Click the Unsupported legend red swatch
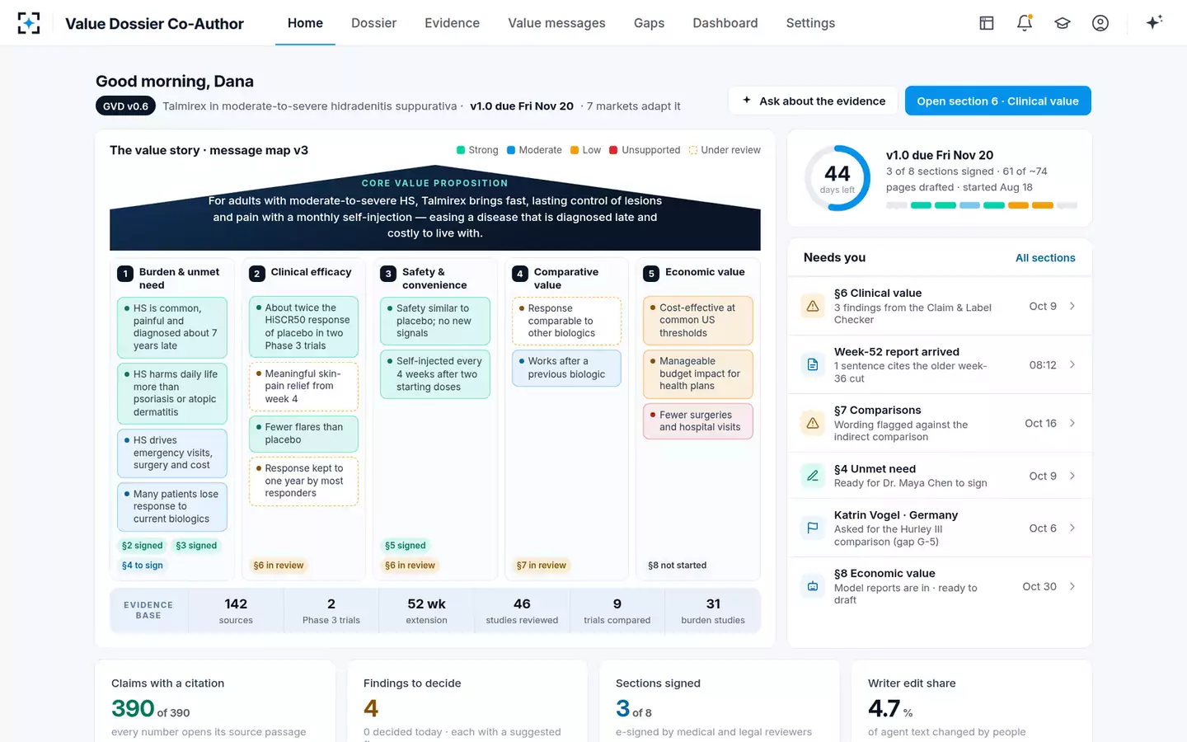The height and width of the screenshot is (742, 1187). click(613, 150)
